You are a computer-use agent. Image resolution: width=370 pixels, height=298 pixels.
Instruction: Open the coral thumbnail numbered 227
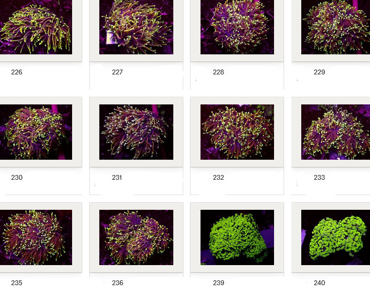point(136,27)
